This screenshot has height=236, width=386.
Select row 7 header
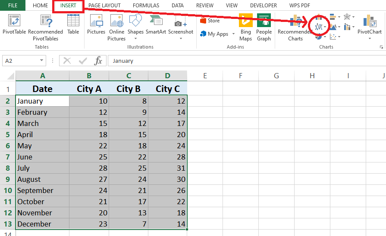pyautogui.click(x=8, y=157)
